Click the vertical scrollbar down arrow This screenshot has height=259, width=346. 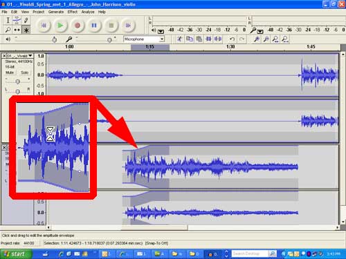(343, 222)
